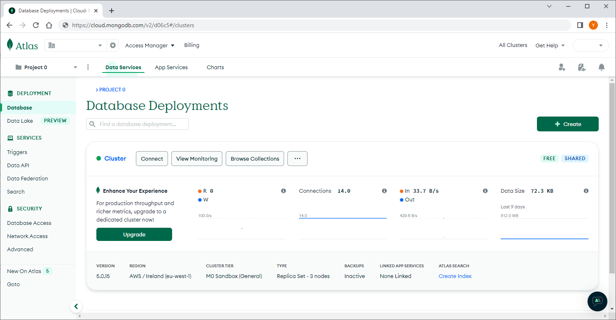
Task: Expand the Get Help dropdown
Action: click(550, 45)
